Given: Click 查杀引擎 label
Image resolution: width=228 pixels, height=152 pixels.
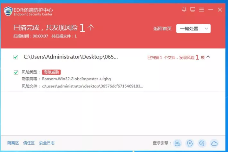Looking at the screenshot, I should [x=162, y=143].
